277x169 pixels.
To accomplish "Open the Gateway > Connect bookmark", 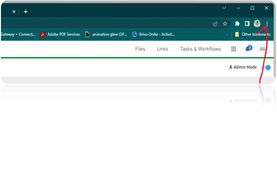I will [x=18, y=34].
